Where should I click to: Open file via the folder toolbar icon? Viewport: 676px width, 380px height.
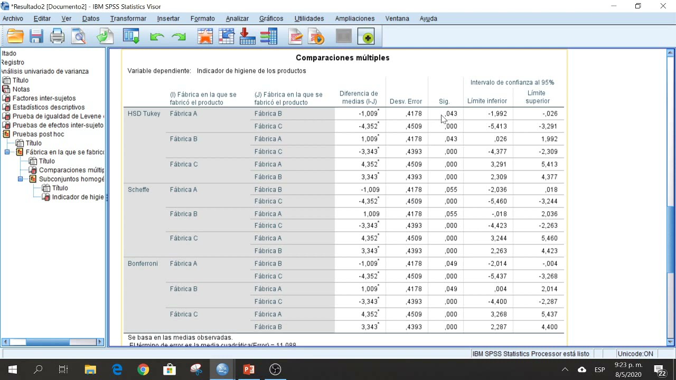coord(15,36)
